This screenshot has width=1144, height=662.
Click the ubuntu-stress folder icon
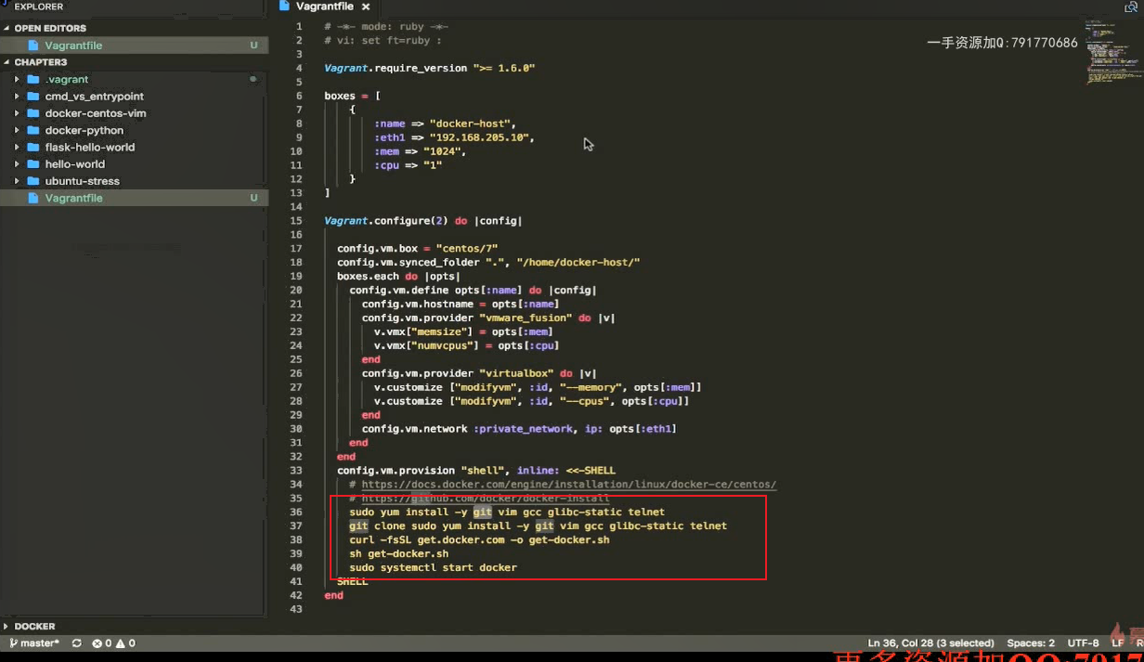click(33, 181)
